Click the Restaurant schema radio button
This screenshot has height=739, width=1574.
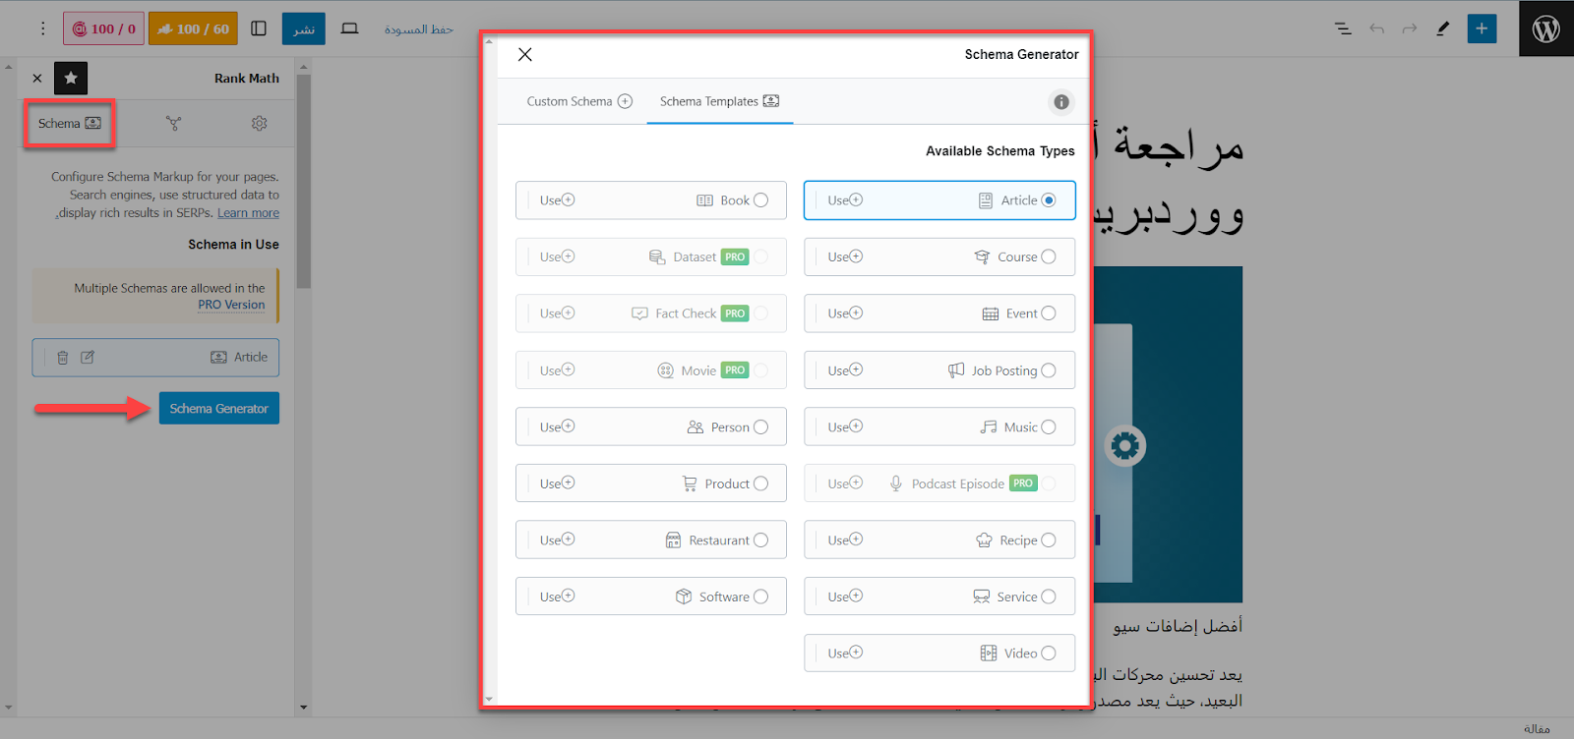(x=760, y=540)
